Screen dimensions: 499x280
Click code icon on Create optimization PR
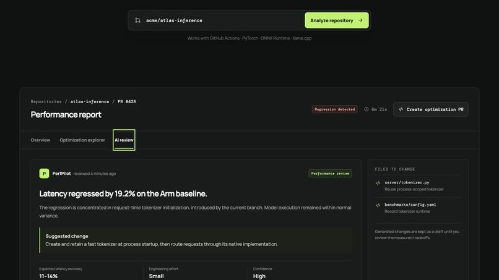point(401,109)
